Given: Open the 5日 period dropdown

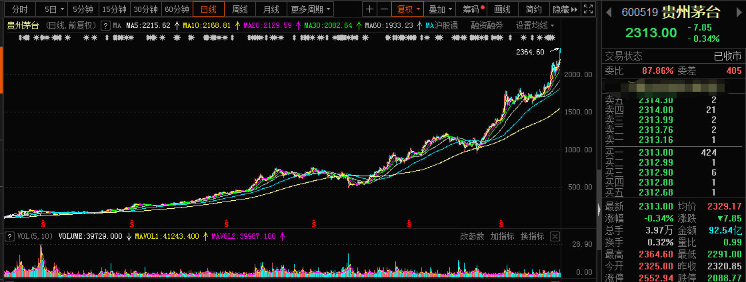Looking at the screenshot, I should (54, 9).
